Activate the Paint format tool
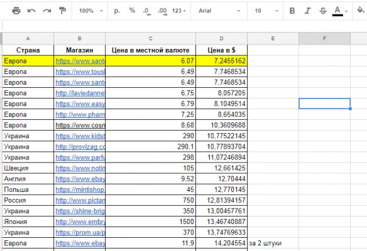This screenshot has width=367, height=251. pos(62,11)
